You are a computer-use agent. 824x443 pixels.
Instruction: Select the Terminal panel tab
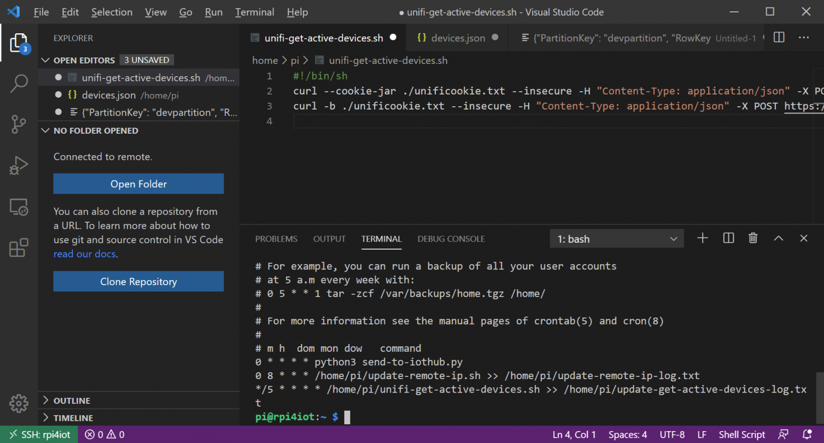[x=381, y=239]
